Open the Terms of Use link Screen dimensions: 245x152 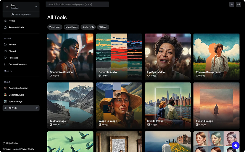[x=9, y=149]
